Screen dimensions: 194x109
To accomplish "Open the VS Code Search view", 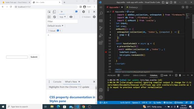I will 101,13.
